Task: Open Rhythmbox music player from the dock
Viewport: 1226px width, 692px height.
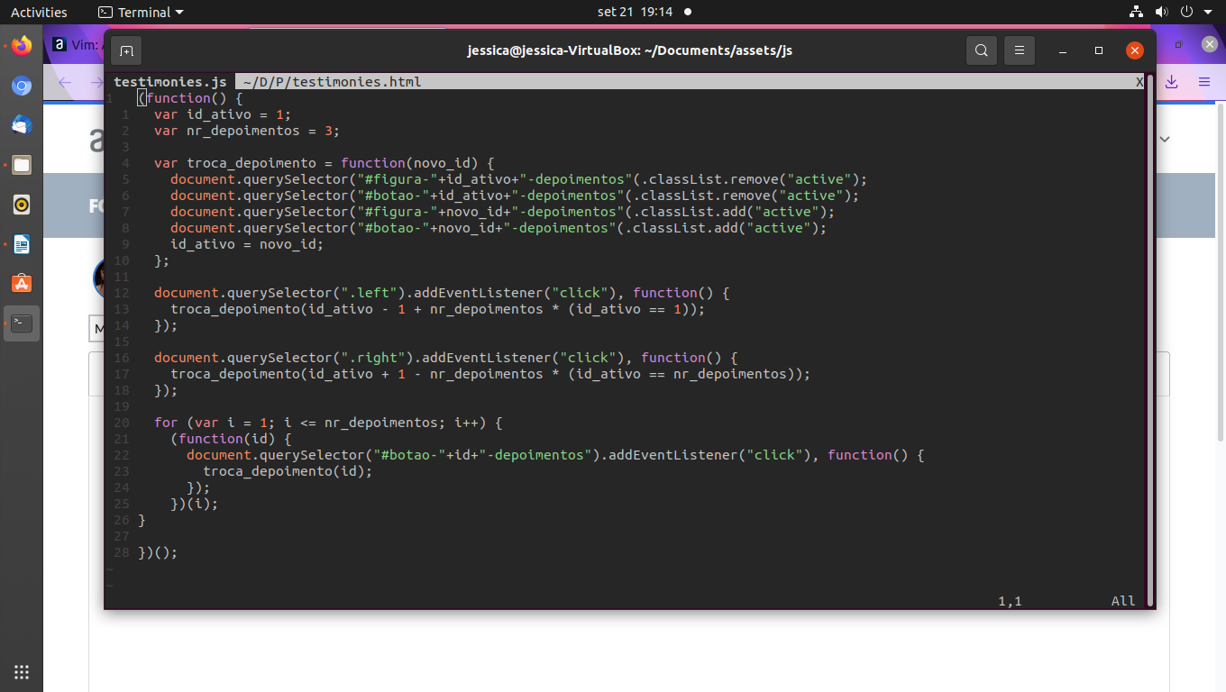Action: 22,205
